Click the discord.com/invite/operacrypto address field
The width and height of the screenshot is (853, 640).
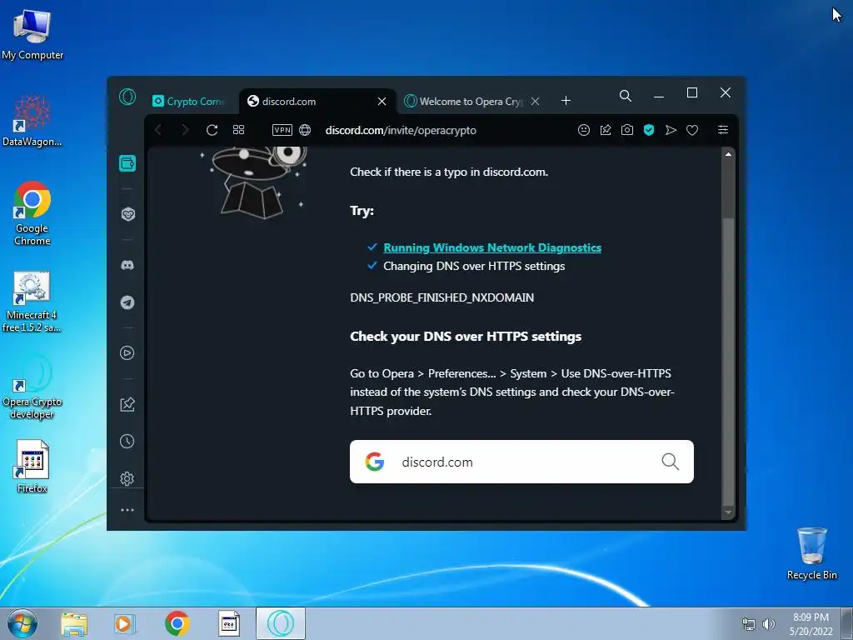(401, 131)
